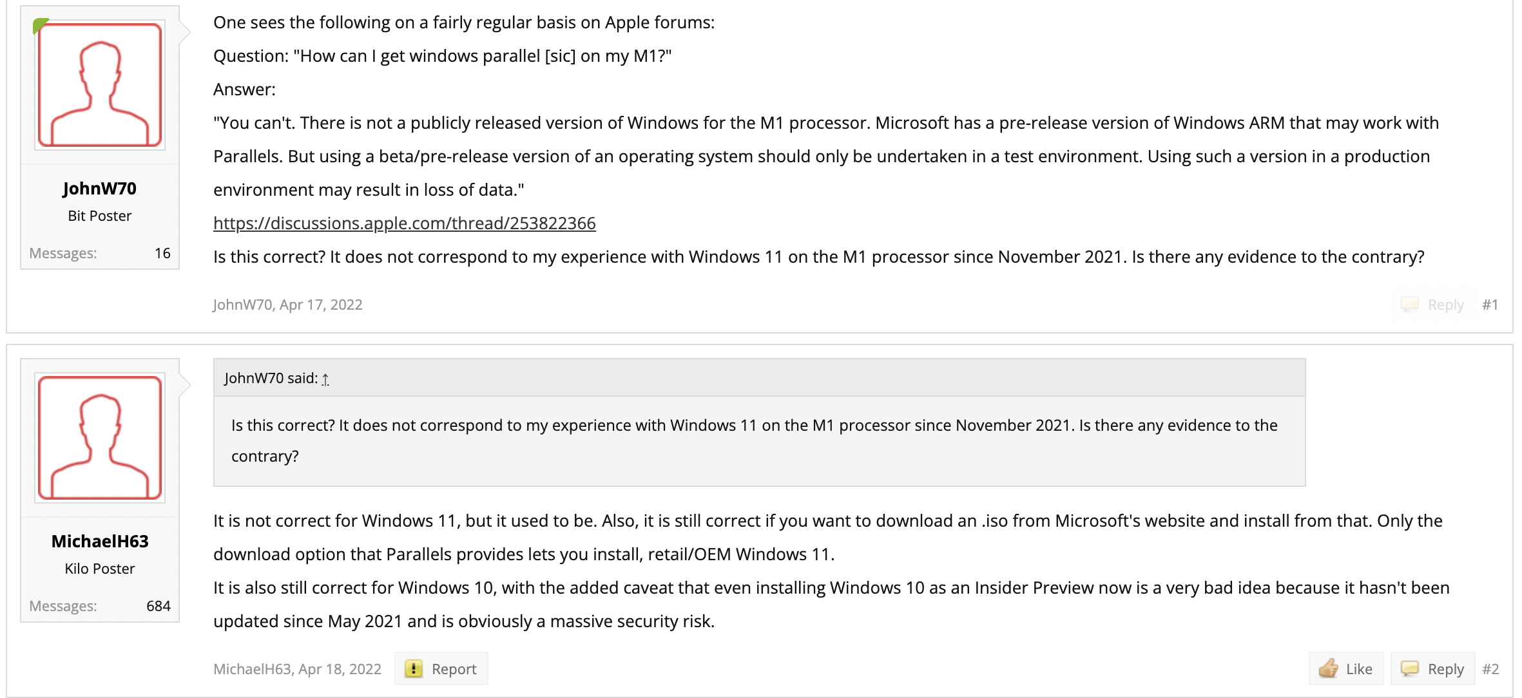Click the up arrow after "JohnW70 said:"
This screenshot has width=1522, height=698.
(325, 379)
